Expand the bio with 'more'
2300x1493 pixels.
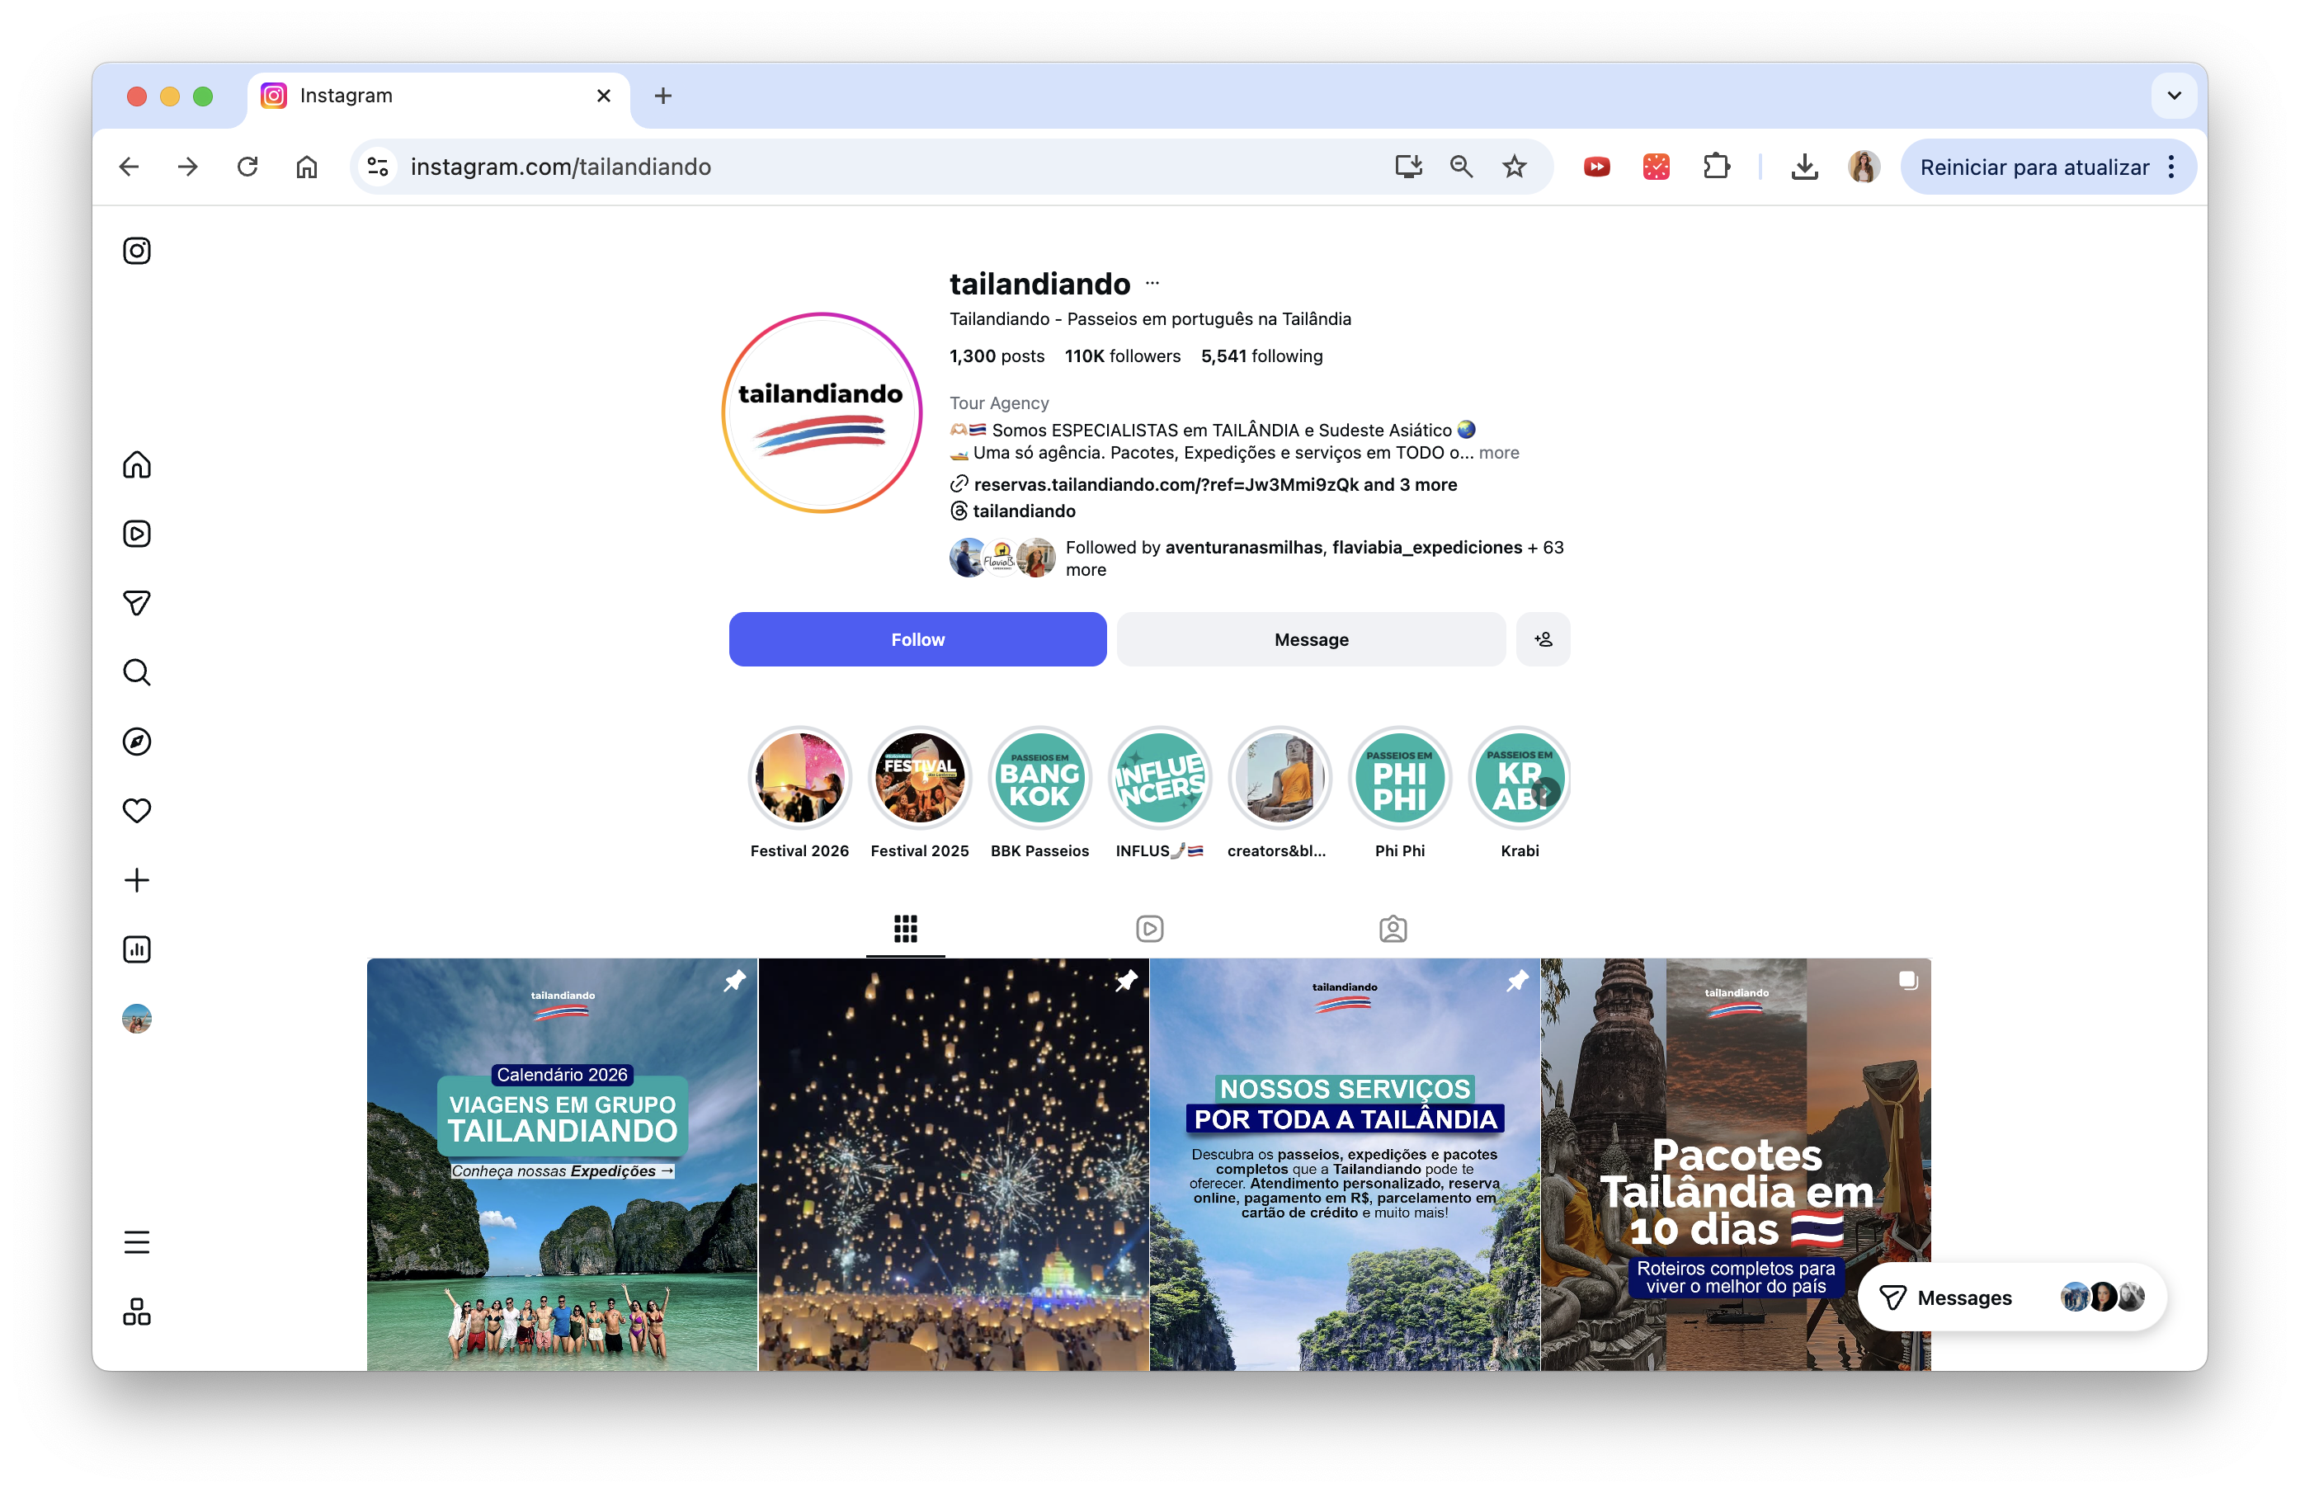[x=1498, y=453]
